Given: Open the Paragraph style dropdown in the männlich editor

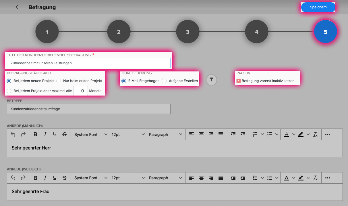Looking at the screenshot, I should tap(165, 134).
